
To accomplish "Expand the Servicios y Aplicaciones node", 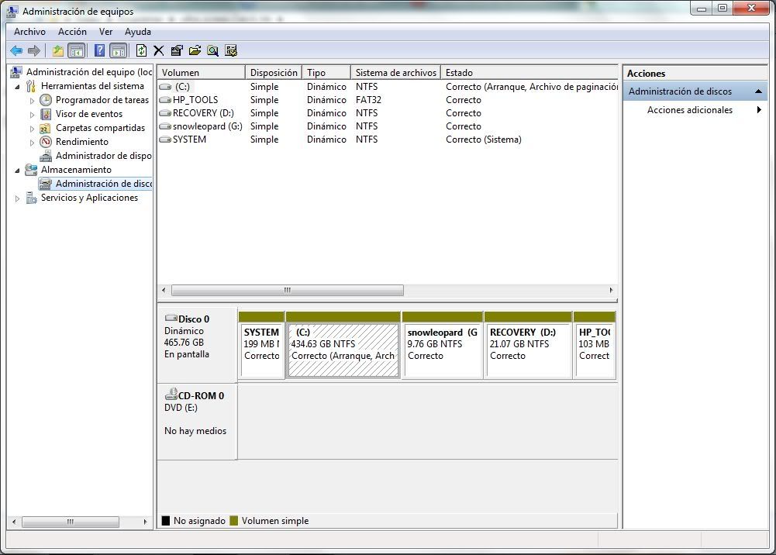I will click(17, 198).
